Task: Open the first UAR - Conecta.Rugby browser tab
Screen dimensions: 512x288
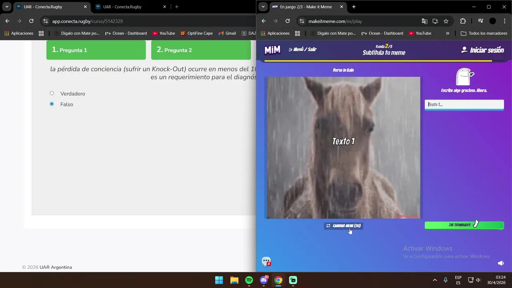Action: pos(52,7)
